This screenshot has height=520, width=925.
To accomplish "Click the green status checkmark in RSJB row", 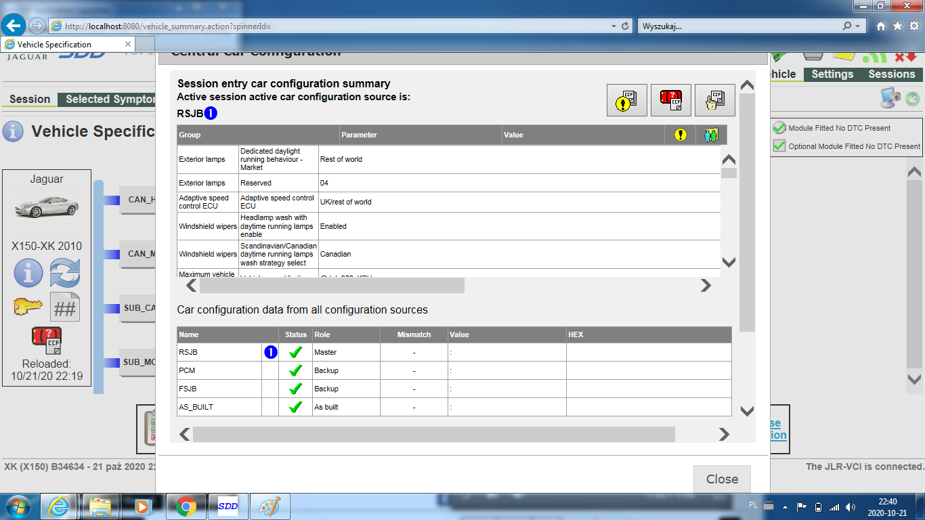I will tap(295, 352).
